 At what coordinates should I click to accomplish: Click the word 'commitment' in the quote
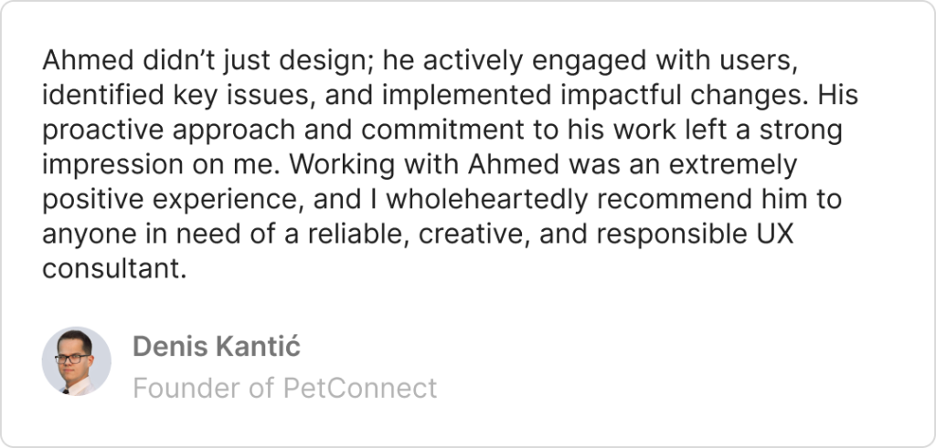click(x=441, y=130)
